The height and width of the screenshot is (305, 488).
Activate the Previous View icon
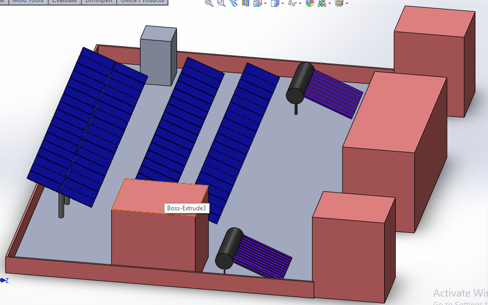(233, 3)
